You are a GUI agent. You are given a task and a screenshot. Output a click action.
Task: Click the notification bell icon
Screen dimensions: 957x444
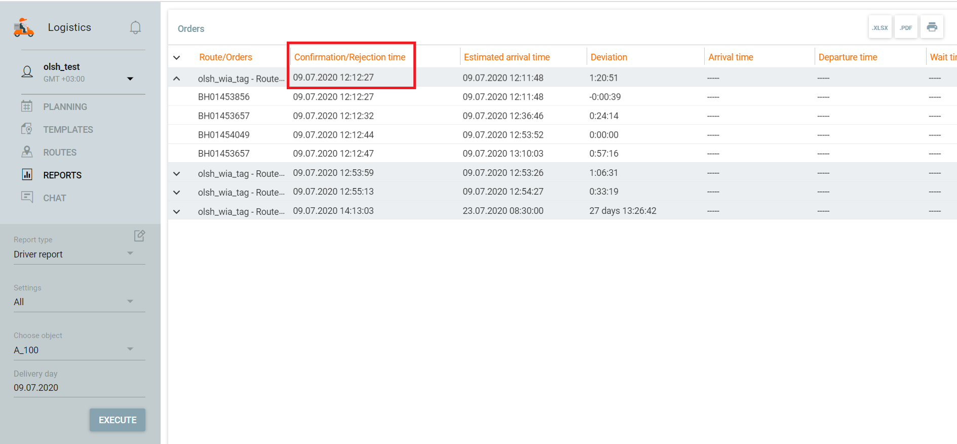(x=135, y=27)
